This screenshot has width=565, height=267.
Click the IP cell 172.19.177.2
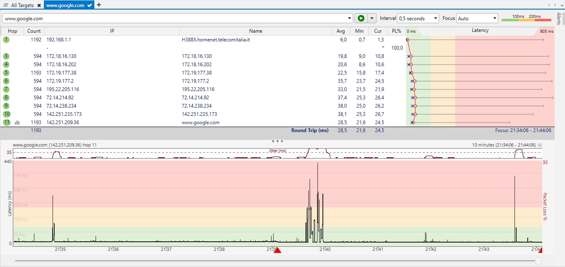60,81
